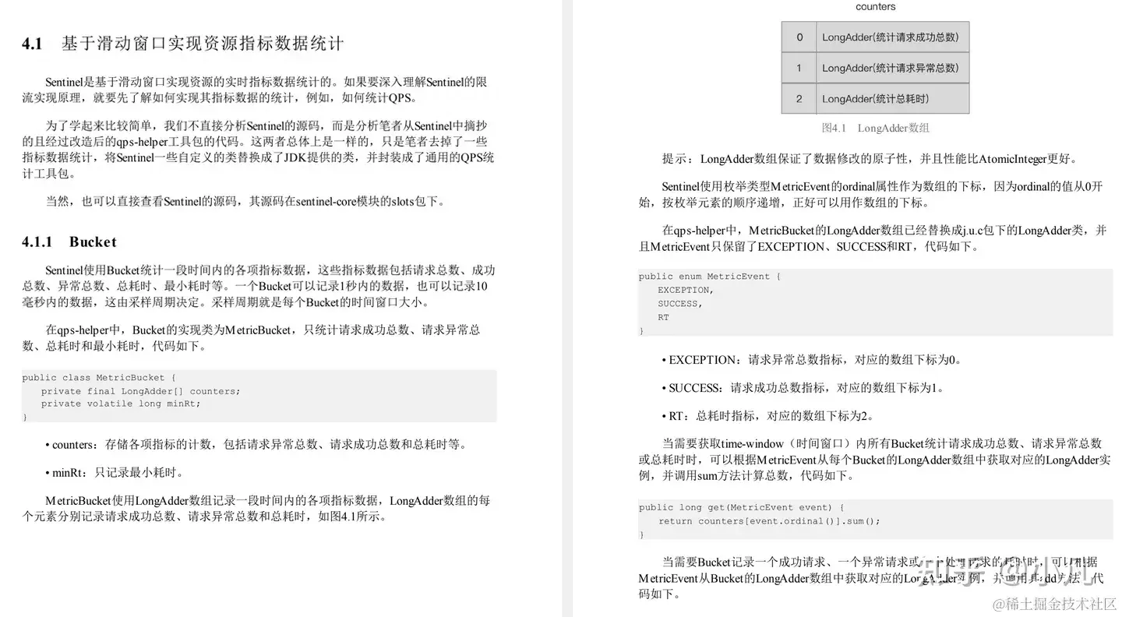
Task: Select the enum code line 'EXCEPTION,'
Action: [686, 290]
